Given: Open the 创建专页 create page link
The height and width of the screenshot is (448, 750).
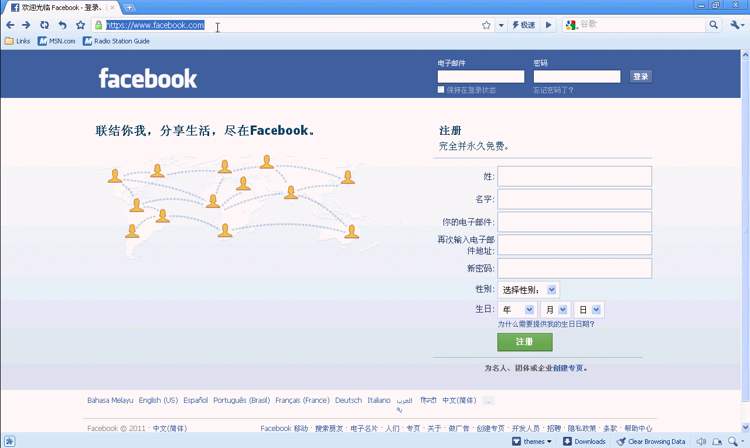Looking at the screenshot, I should (568, 368).
